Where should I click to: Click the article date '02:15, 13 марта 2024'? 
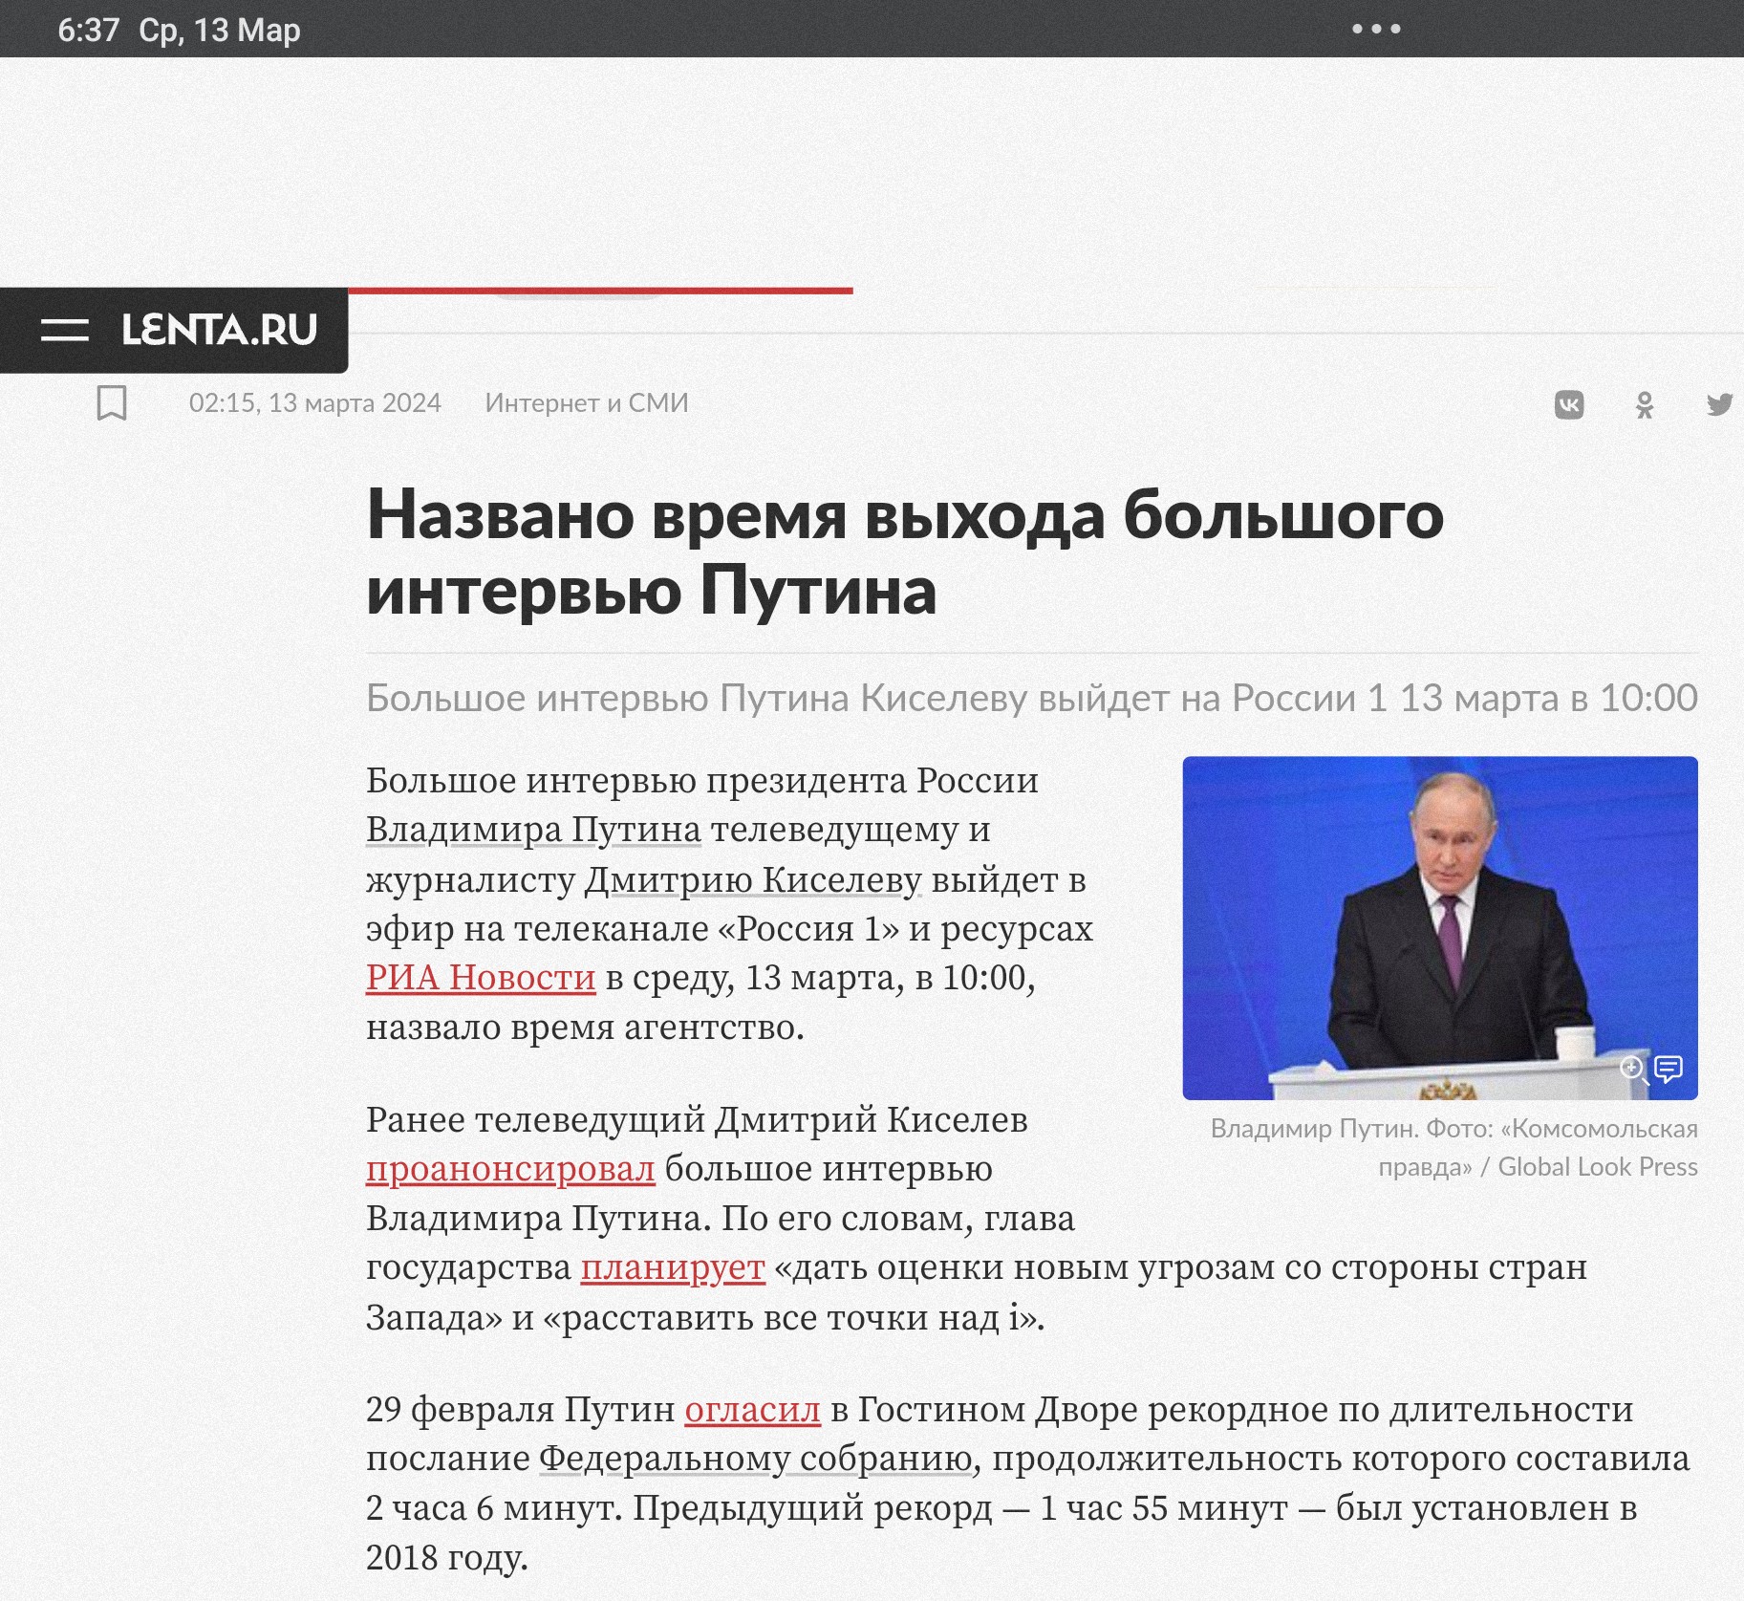315,403
